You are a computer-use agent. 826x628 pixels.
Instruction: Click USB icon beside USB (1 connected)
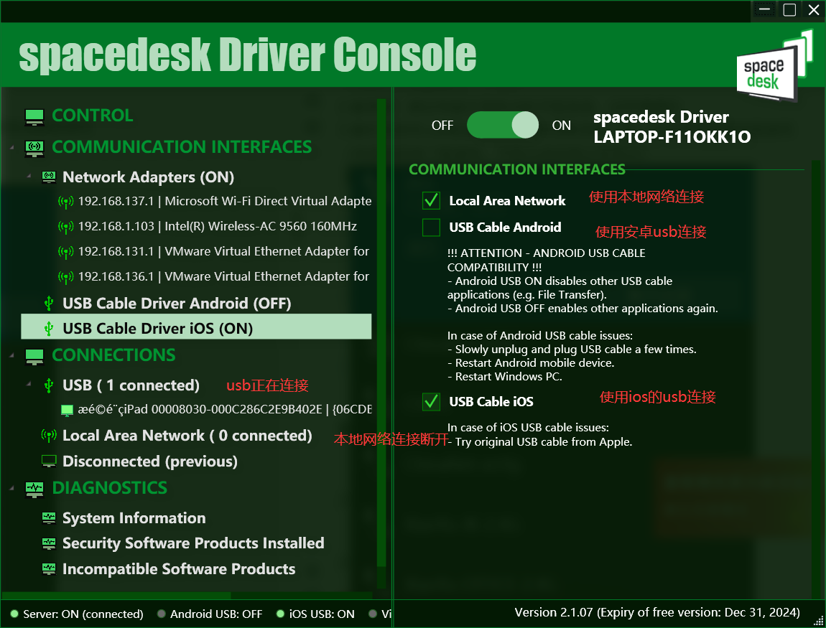click(49, 386)
